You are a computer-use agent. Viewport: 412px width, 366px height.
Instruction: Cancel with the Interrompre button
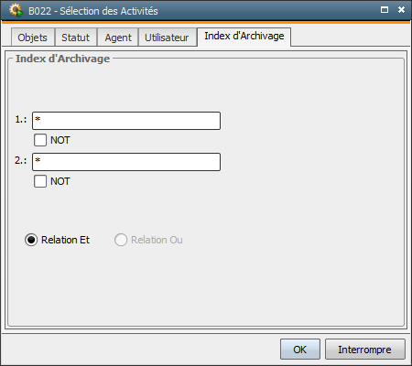click(365, 350)
